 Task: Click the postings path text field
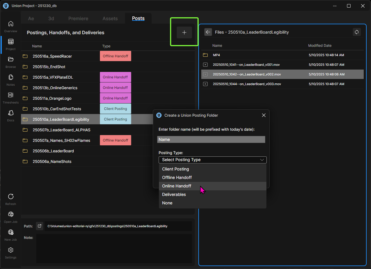tap(118, 226)
